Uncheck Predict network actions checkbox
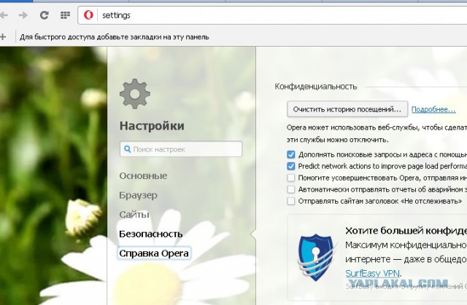This screenshot has width=467, height=305. (291, 166)
